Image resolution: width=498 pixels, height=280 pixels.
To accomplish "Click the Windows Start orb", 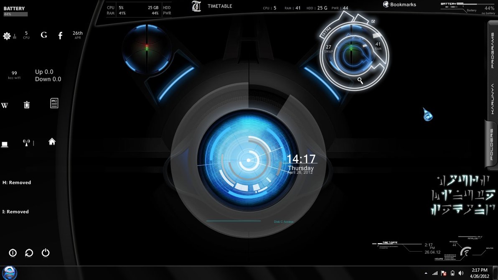I will 9,272.
